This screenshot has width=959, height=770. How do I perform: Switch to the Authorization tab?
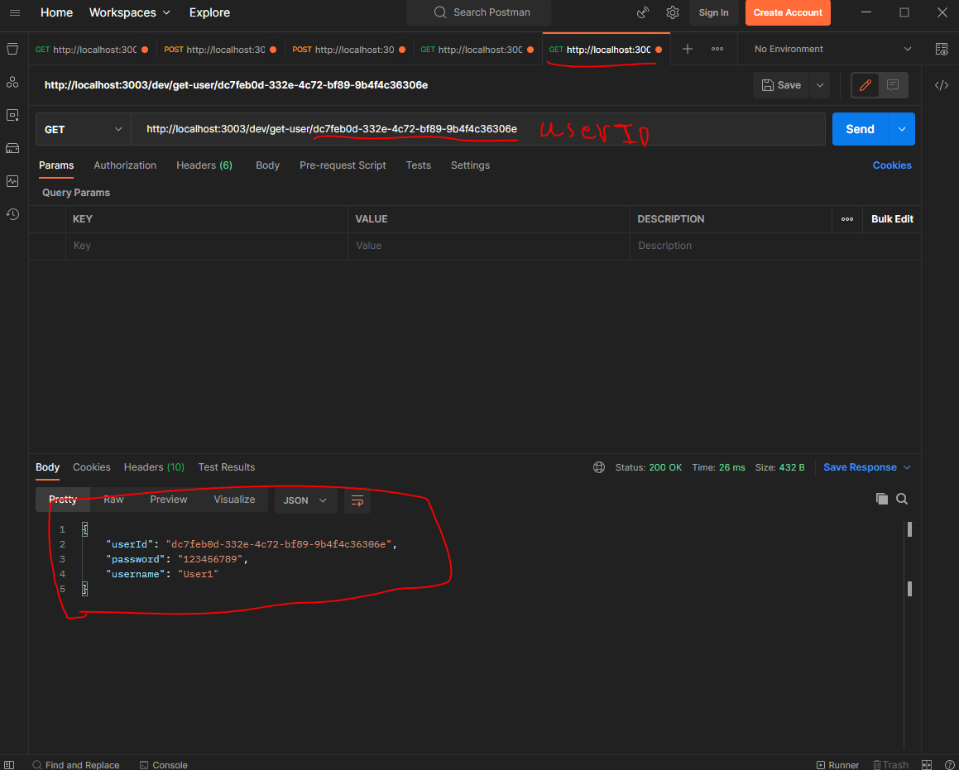(125, 165)
